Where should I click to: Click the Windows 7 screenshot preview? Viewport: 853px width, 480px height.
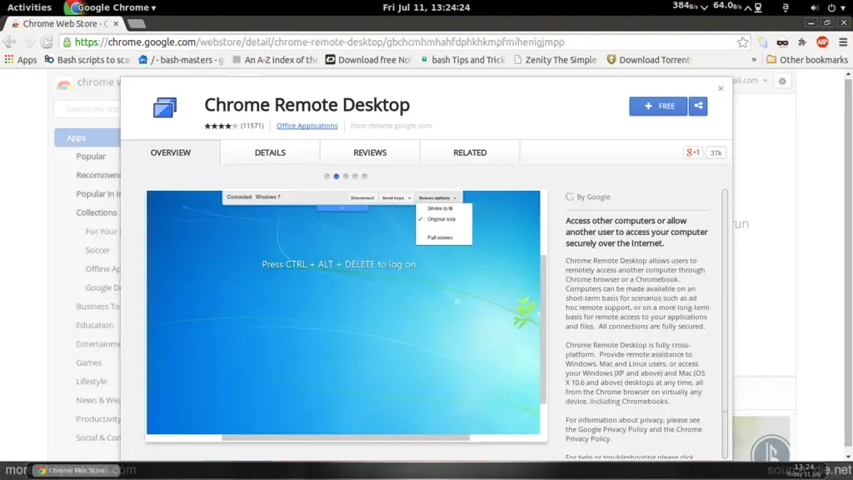pos(343,312)
